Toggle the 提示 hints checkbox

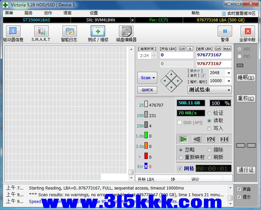[239, 197]
